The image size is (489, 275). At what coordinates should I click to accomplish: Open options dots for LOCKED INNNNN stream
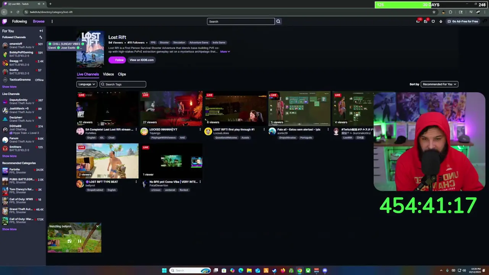pyautogui.click(x=200, y=129)
